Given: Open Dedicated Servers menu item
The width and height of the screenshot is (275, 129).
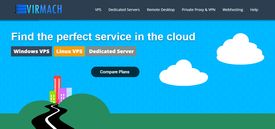Looking at the screenshot, I should [124, 10].
